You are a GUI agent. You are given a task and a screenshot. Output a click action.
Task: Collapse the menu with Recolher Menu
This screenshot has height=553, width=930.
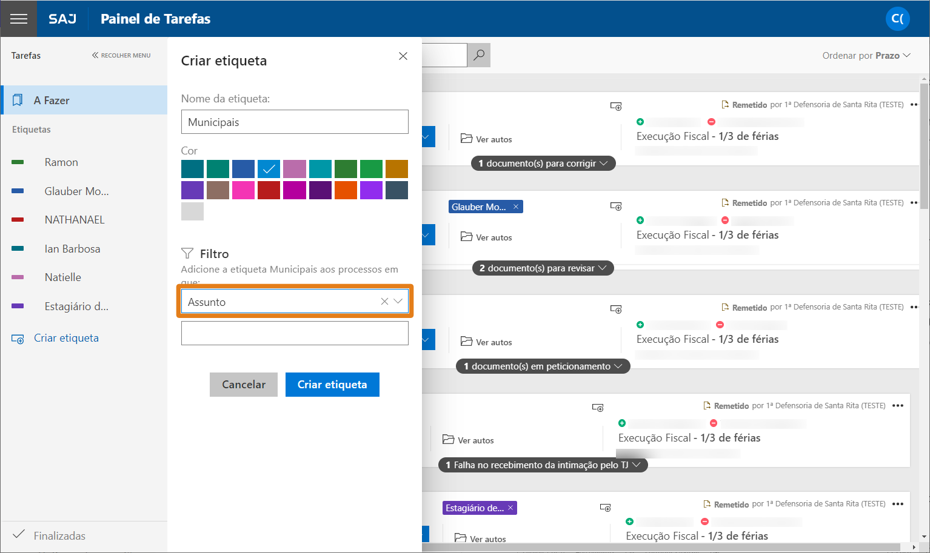121,55
